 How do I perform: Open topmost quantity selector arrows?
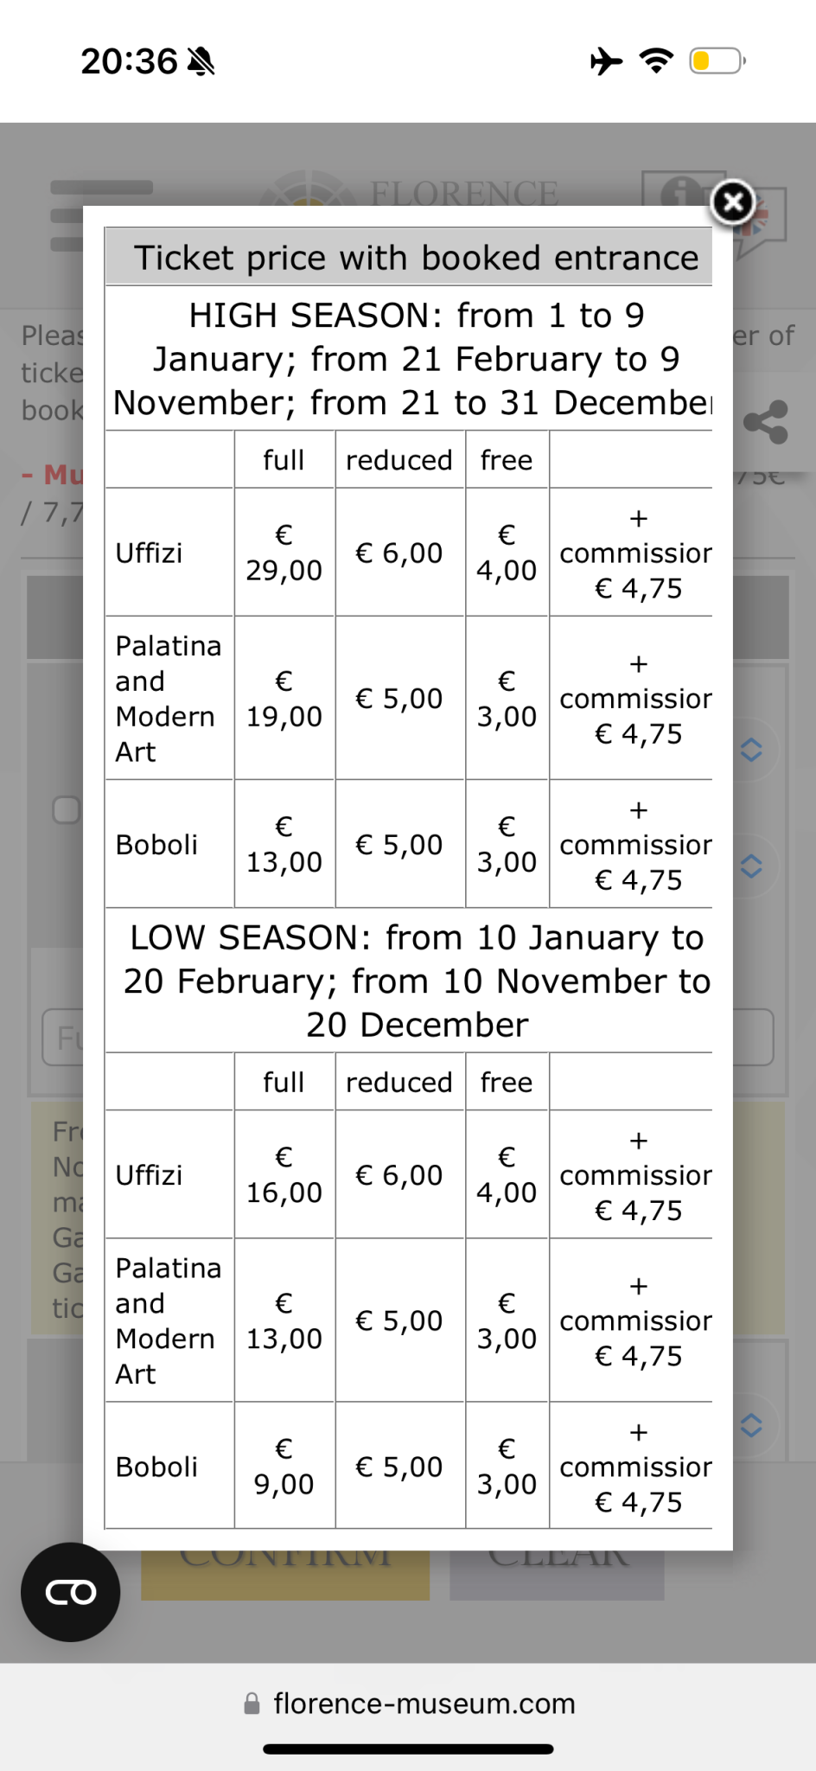pyautogui.click(x=751, y=750)
